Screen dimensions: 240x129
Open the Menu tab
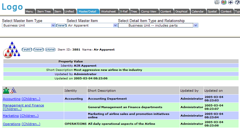pos(30,11)
